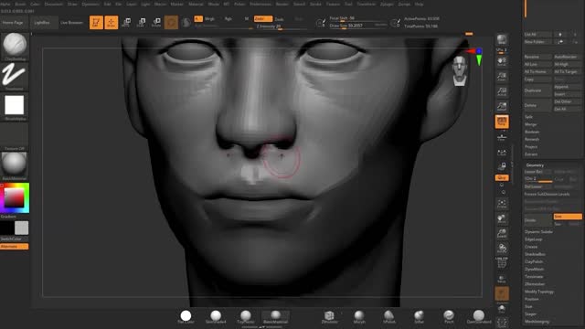Click the Append button

[567, 87]
